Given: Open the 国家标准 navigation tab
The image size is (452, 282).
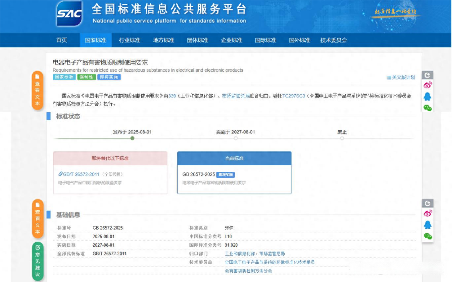Looking at the screenshot, I should coord(95,40).
